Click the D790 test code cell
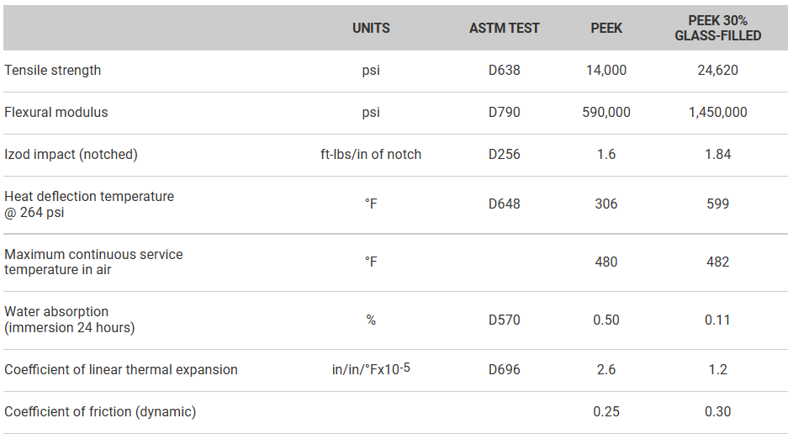 tap(505, 113)
